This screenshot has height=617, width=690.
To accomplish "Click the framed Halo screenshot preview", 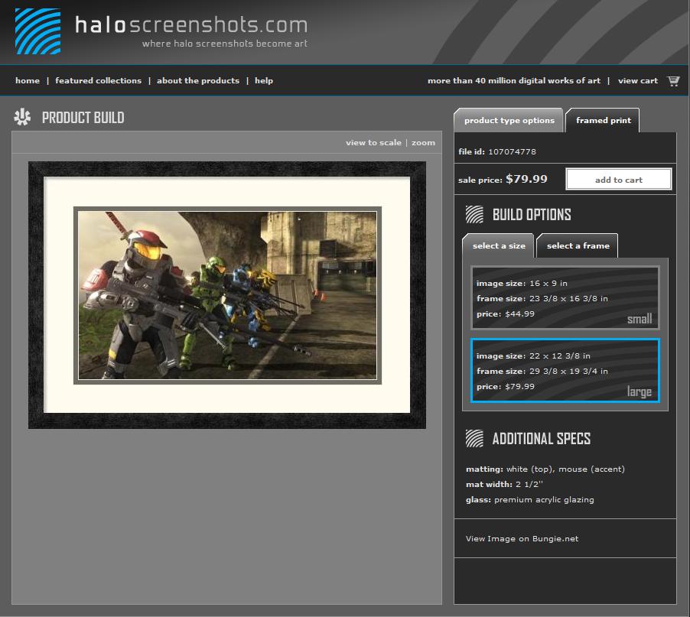I will [227, 295].
